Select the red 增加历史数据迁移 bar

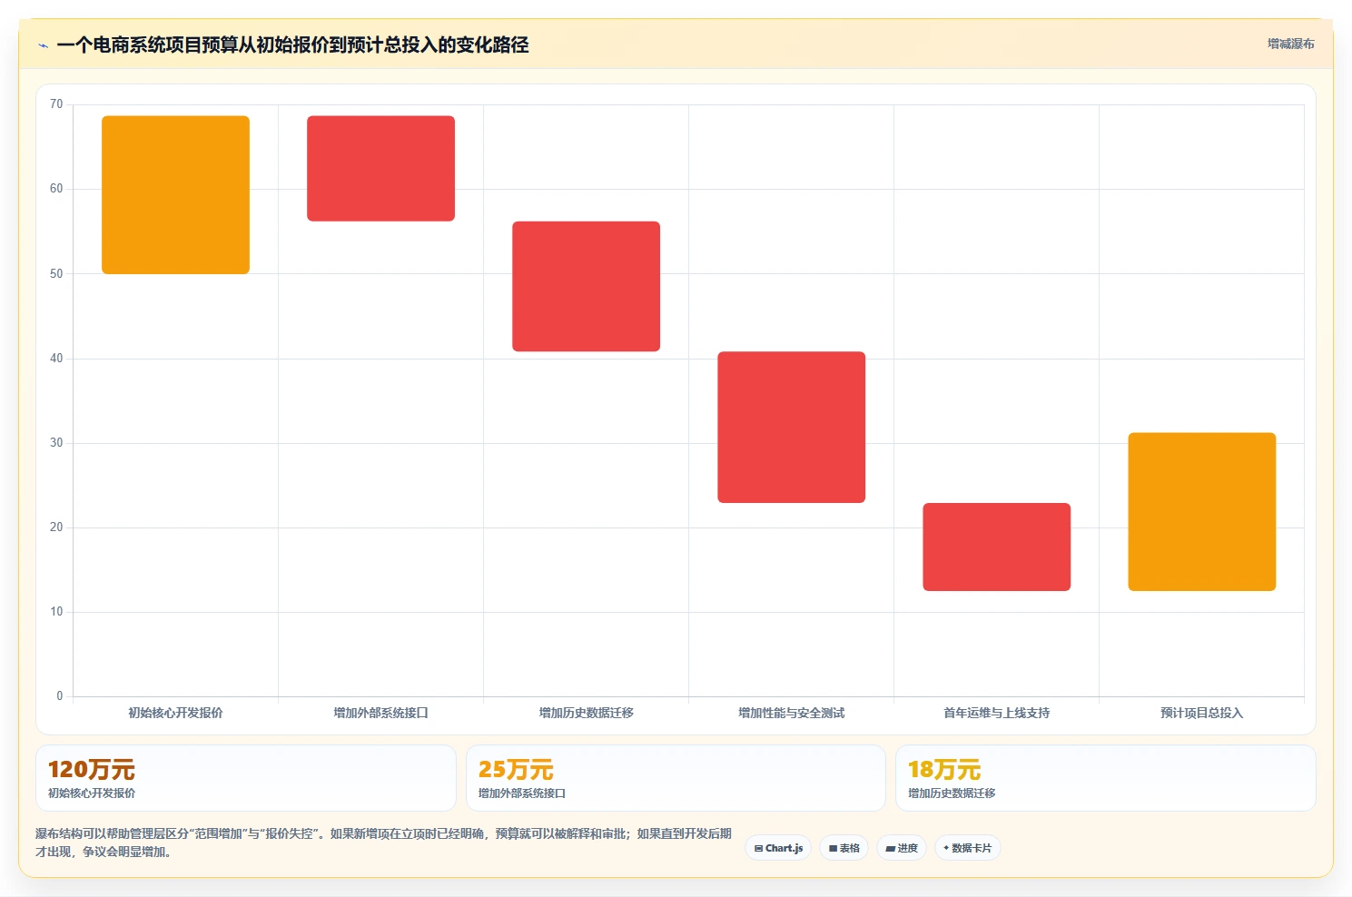[586, 286]
